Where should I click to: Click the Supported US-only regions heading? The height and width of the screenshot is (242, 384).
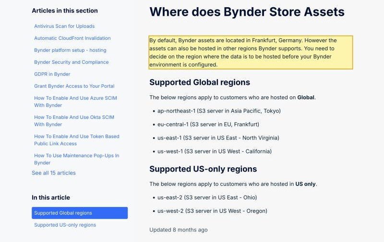pyautogui.click(x=203, y=169)
